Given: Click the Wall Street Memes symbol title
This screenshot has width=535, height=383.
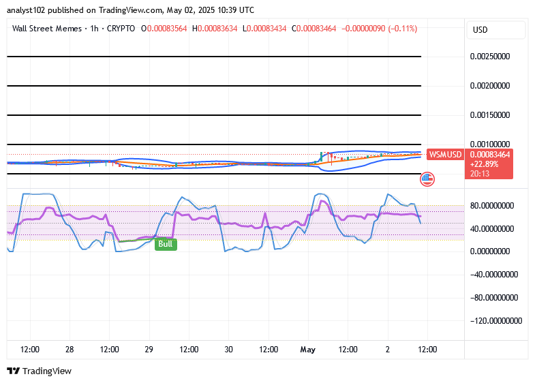Looking at the screenshot, I should point(47,29).
